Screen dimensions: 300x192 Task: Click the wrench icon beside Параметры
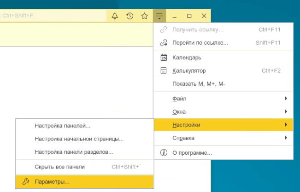(25, 181)
